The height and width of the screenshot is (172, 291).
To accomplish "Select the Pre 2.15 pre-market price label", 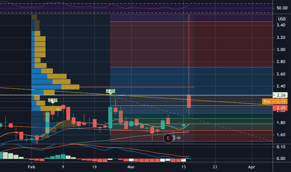I will click(x=275, y=102).
